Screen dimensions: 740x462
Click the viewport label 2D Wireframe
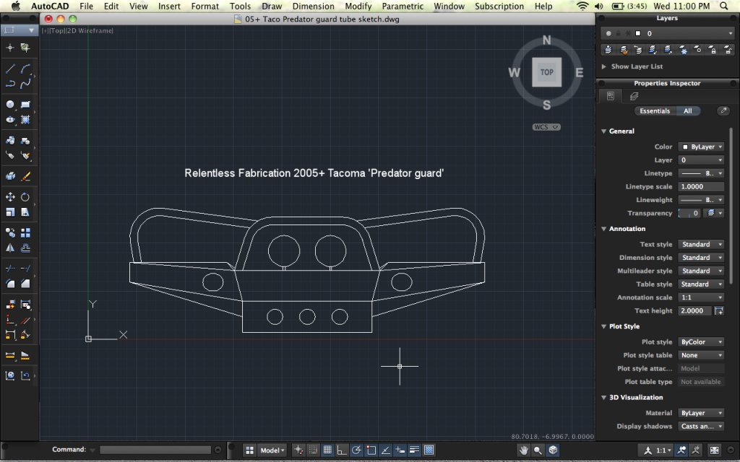coord(91,30)
